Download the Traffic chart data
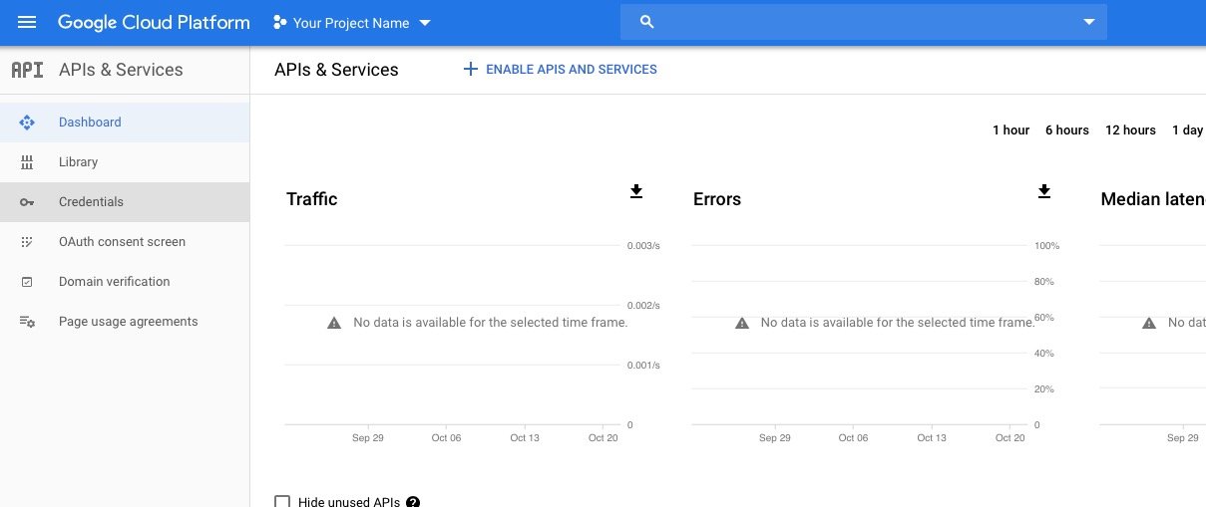 tap(636, 191)
